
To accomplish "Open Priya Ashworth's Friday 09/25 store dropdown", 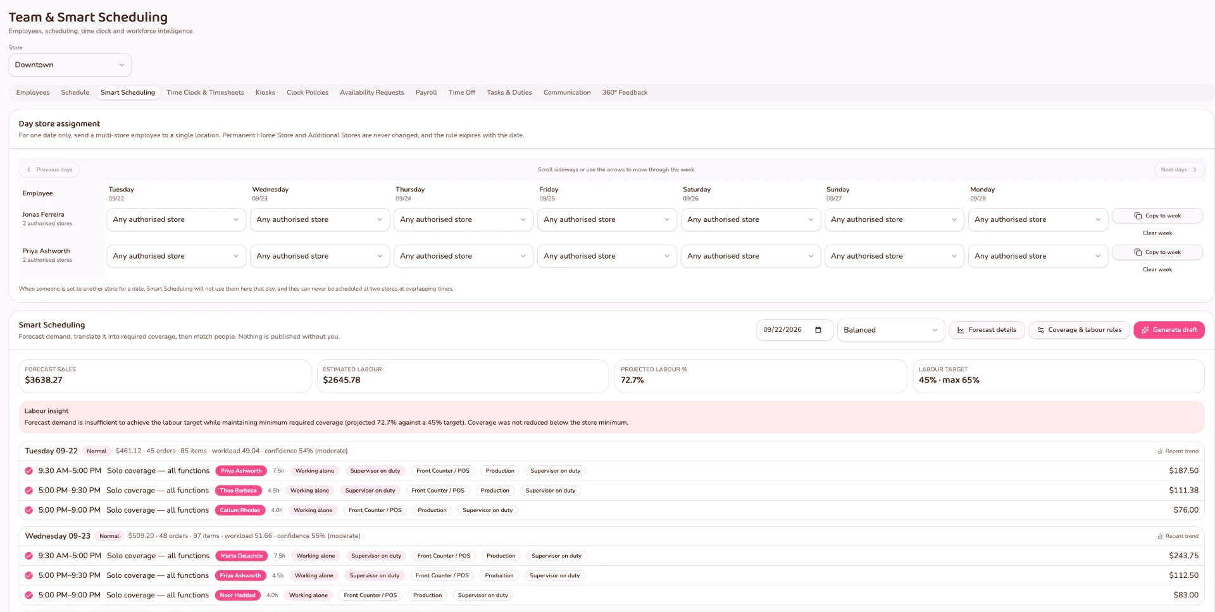I will pyautogui.click(x=607, y=256).
